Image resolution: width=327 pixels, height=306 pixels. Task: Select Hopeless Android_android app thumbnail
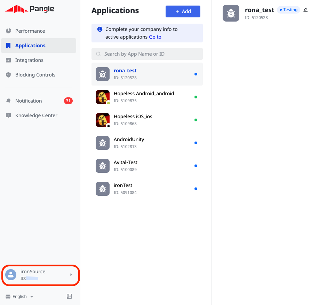(103, 97)
